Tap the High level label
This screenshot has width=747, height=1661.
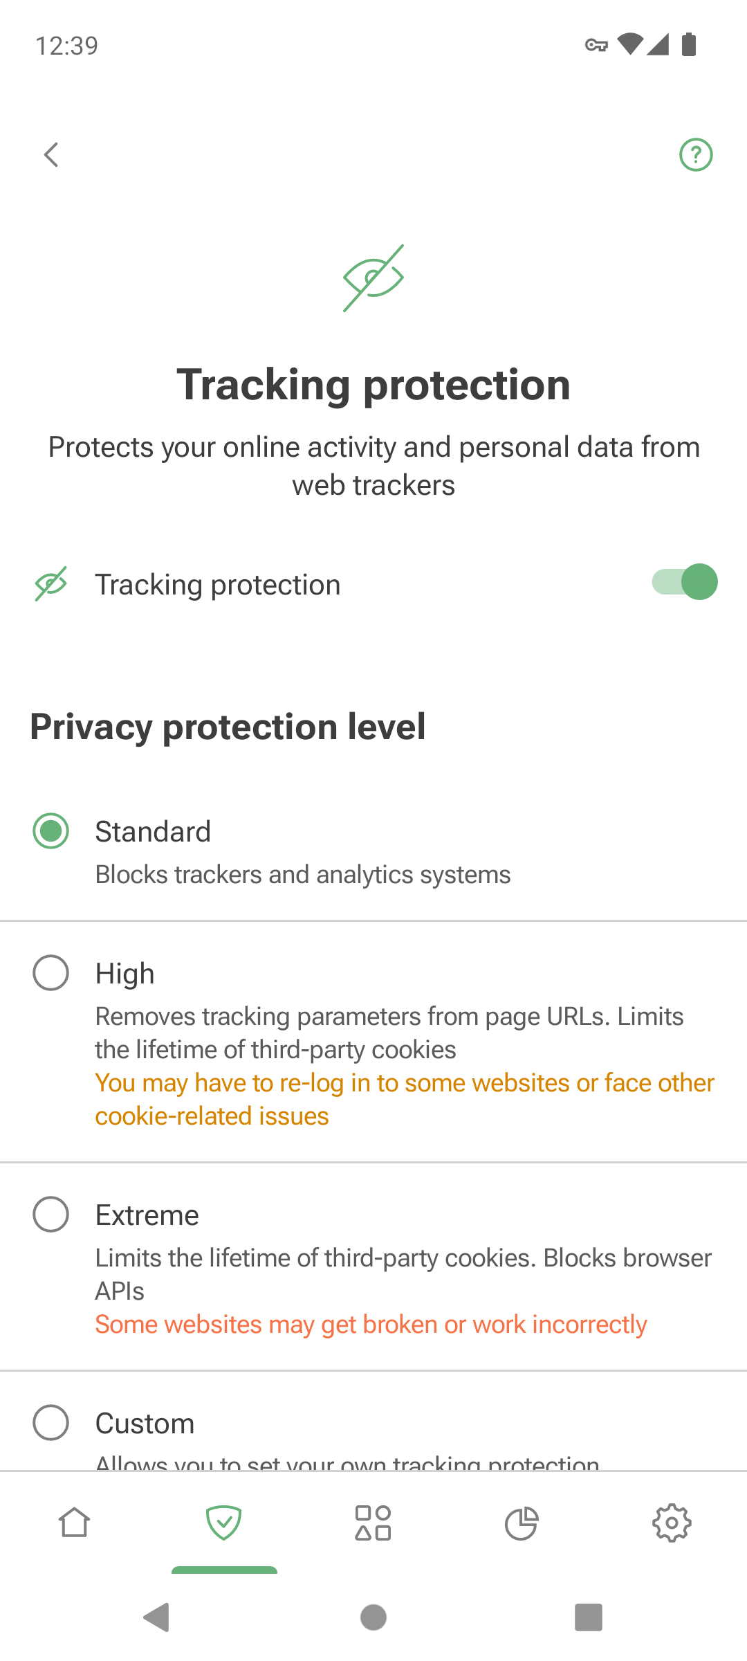pyautogui.click(x=125, y=974)
